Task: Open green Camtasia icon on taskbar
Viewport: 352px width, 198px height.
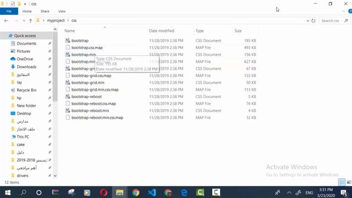Action: (x=200, y=193)
